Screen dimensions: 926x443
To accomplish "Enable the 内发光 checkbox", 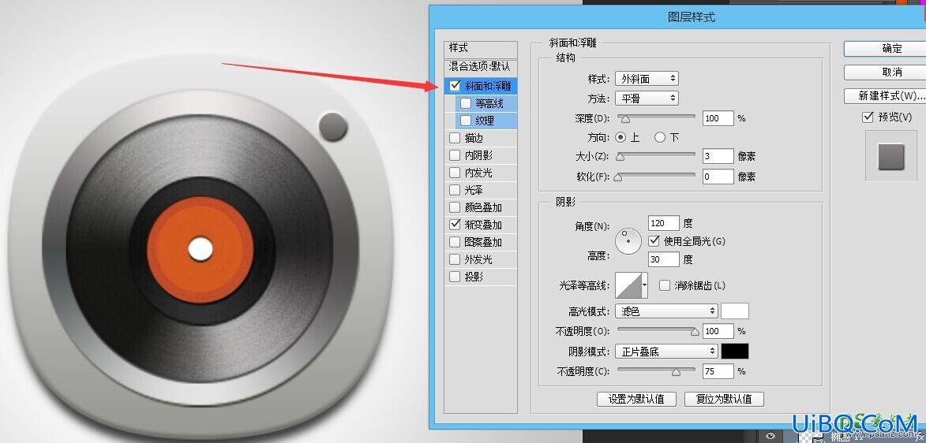I will tap(455, 173).
